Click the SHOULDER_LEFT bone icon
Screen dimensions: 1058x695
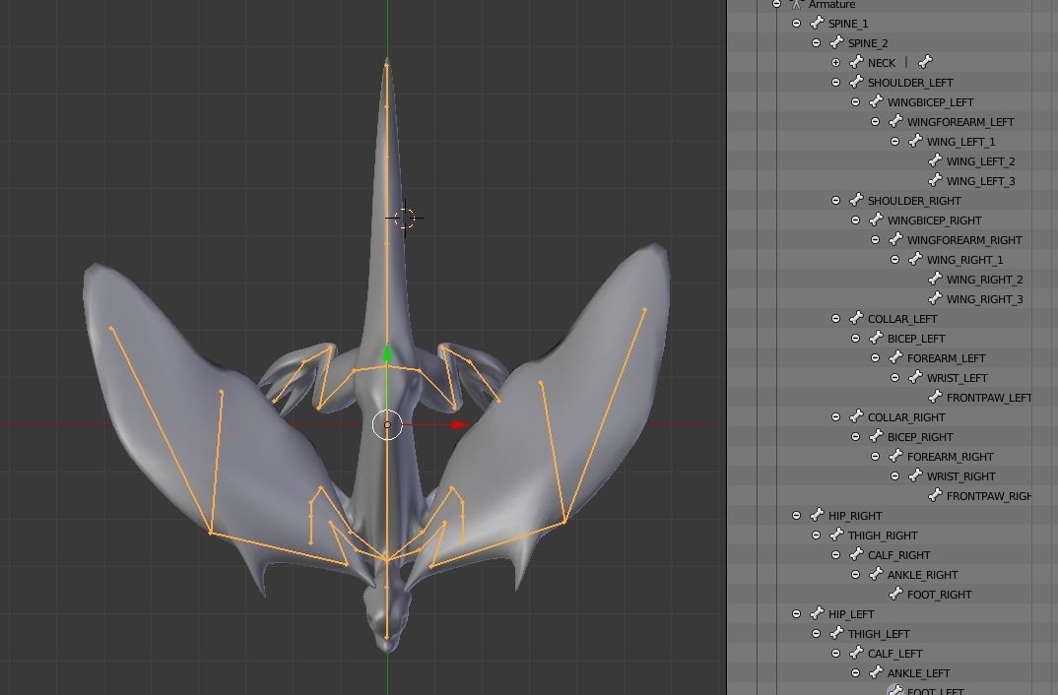[856, 83]
